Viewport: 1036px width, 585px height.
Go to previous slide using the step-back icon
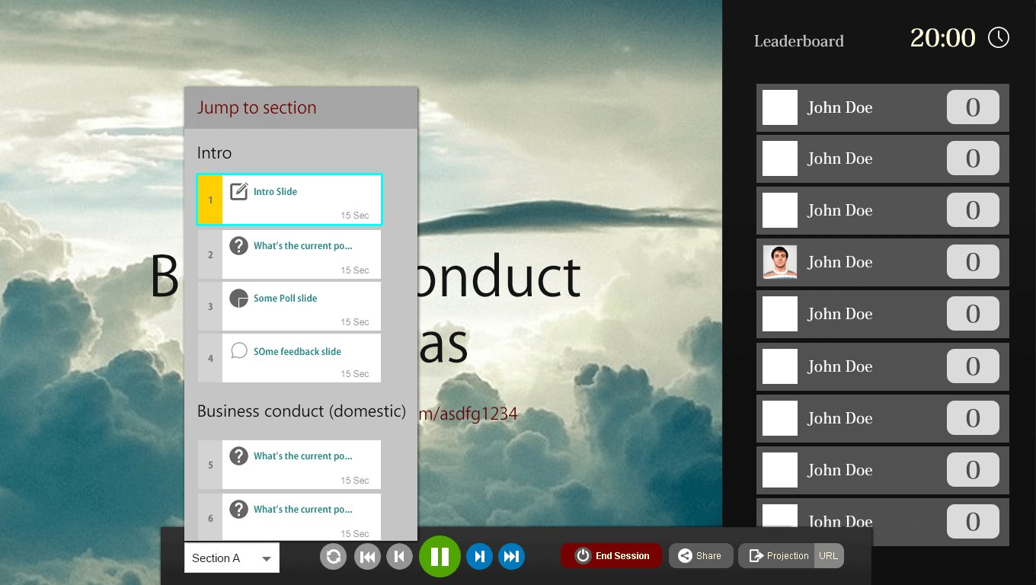click(399, 557)
